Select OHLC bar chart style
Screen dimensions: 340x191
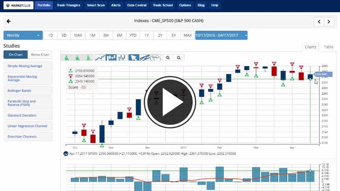[x=122, y=57]
